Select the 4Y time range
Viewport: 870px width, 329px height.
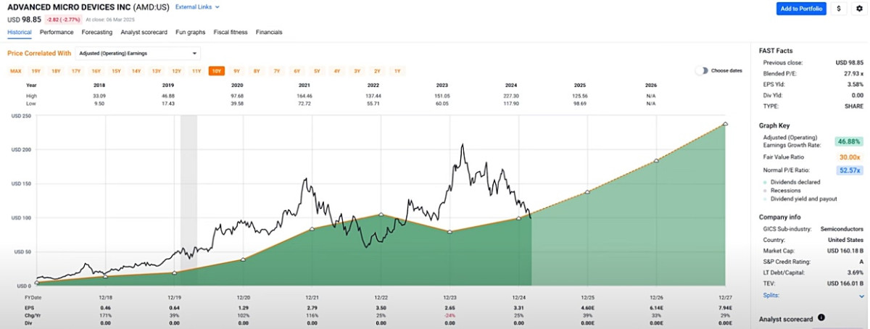point(337,71)
